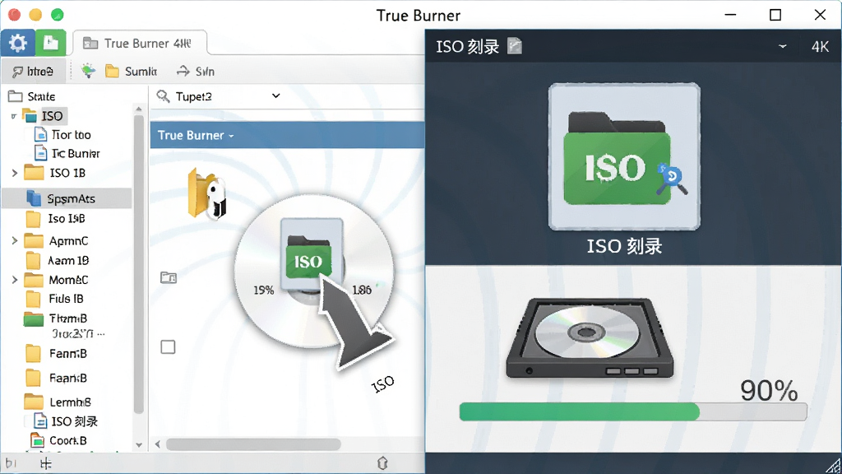Expand the ApmnC folder

(x=15, y=241)
